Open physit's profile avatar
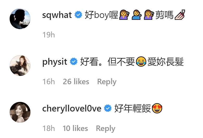The width and height of the screenshot is (203, 138). (20, 65)
